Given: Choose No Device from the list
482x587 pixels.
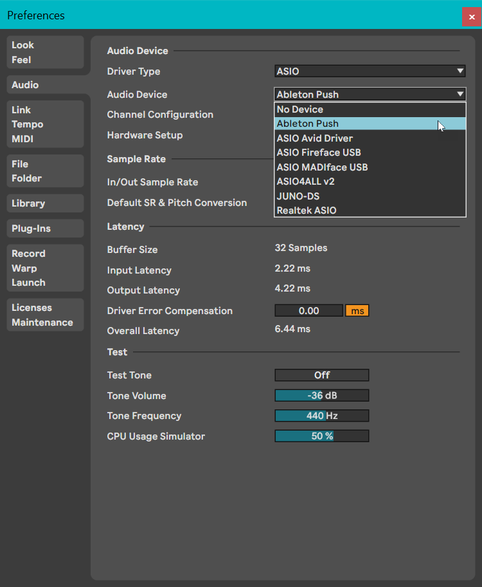Looking at the screenshot, I should [370, 109].
